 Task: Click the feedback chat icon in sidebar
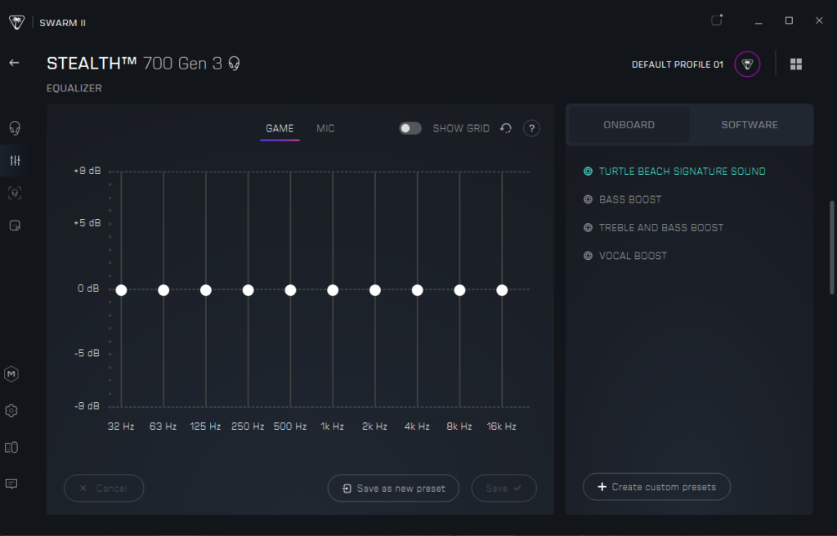(x=11, y=484)
